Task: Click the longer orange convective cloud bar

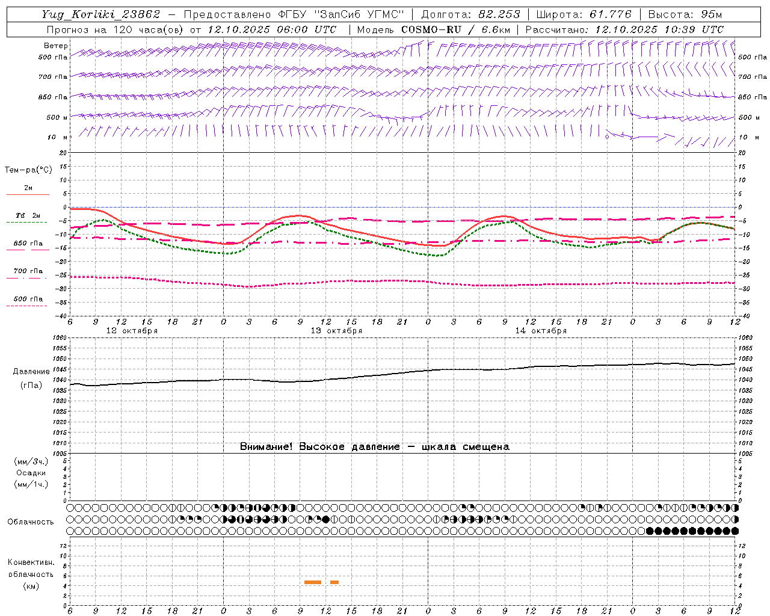Action: click(x=313, y=582)
